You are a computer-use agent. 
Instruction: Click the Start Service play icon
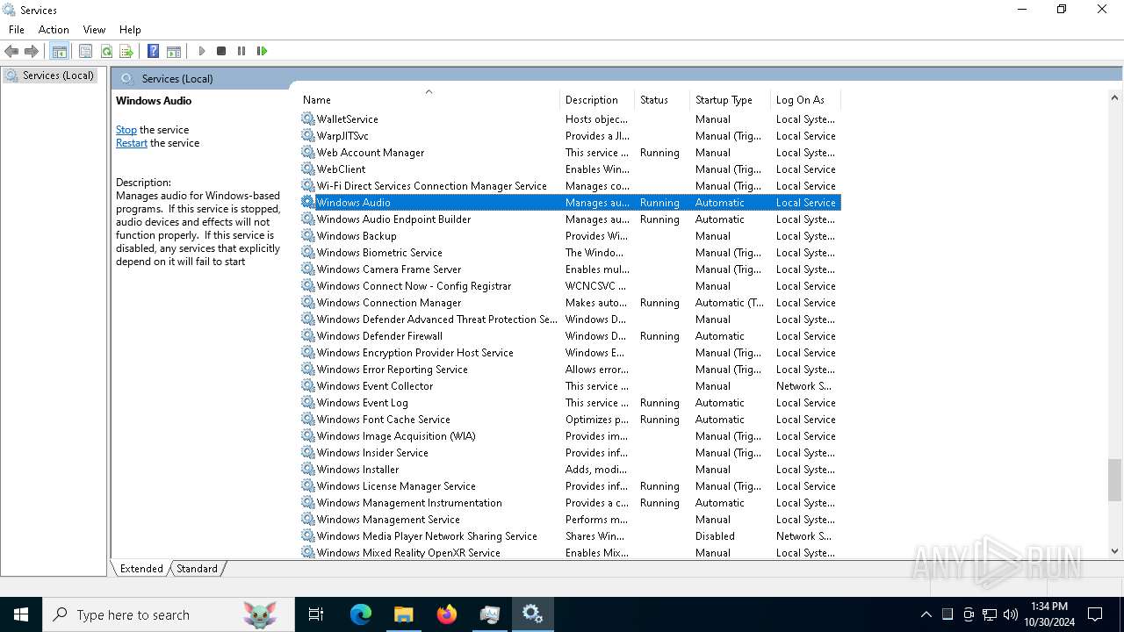[x=201, y=51]
